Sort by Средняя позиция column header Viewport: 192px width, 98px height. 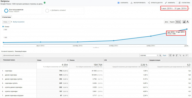click(x=155, y=60)
